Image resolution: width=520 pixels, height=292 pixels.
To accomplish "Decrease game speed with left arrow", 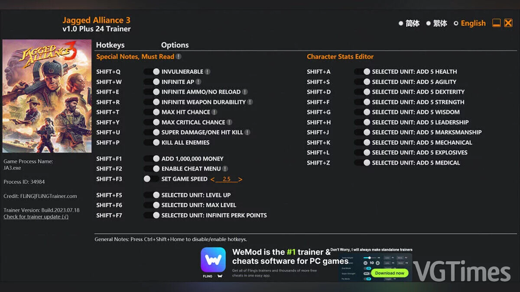I will click(x=212, y=179).
